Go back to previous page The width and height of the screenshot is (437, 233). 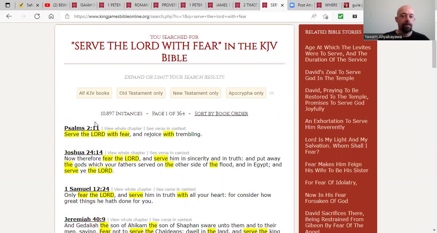[x=9, y=16]
